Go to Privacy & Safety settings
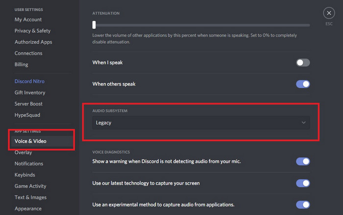The image size is (343, 215). point(32,31)
